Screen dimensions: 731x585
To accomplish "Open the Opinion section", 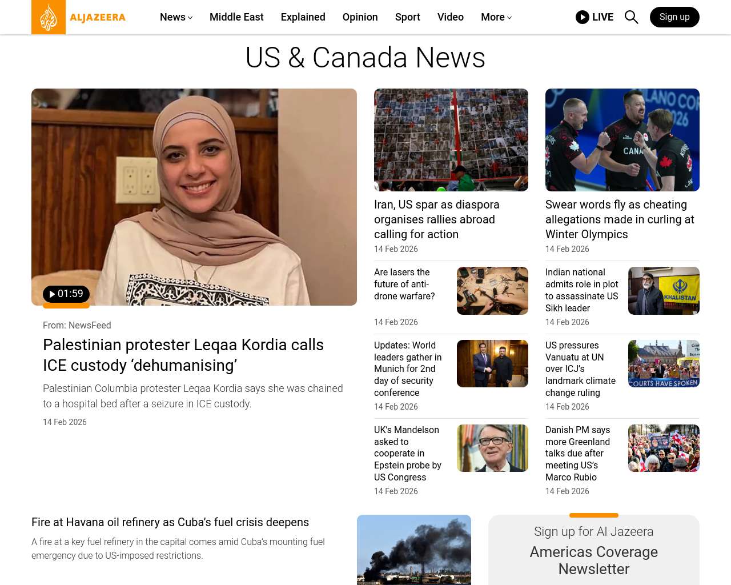I will (360, 17).
